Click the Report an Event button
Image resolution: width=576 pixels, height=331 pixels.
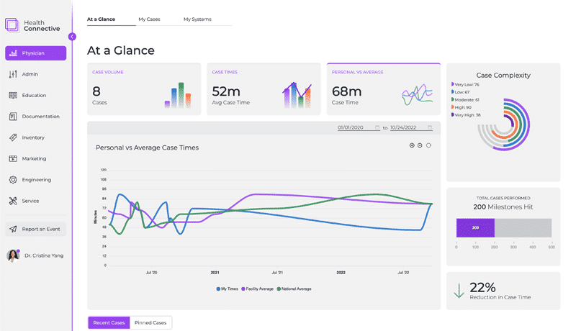(x=35, y=229)
